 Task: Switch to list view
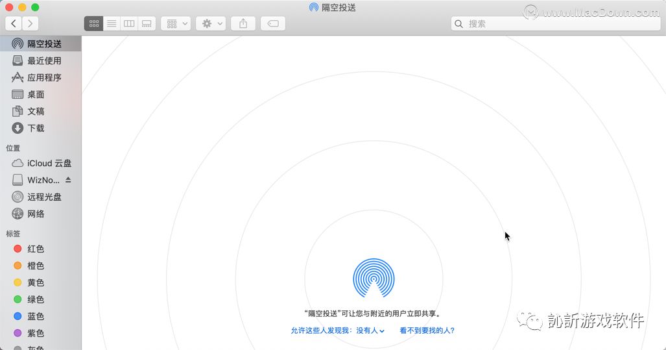click(x=112, y=24)
